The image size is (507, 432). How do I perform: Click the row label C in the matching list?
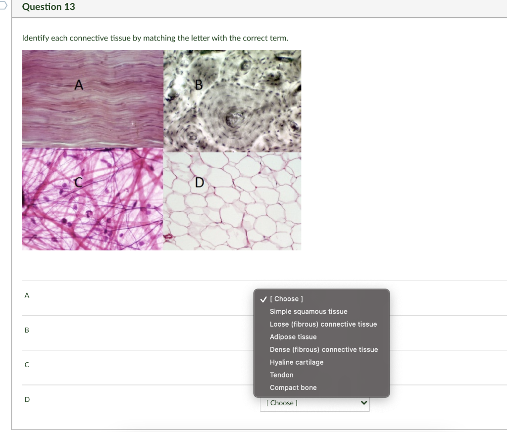click(x=27, y=365)
